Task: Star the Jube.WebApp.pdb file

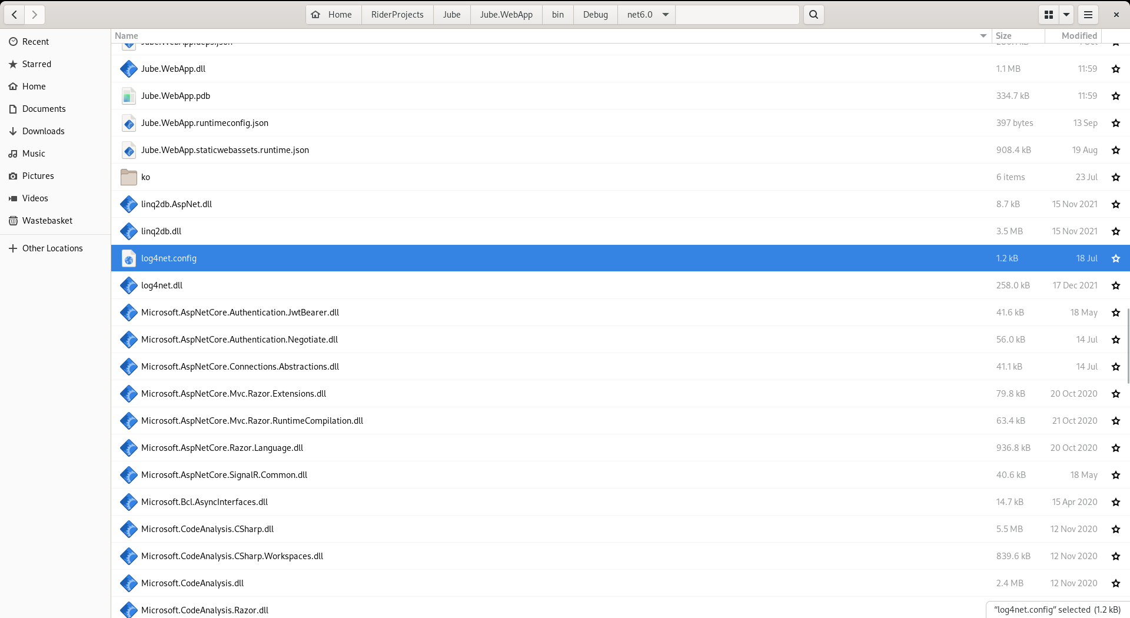Action: coord(1115,96)
